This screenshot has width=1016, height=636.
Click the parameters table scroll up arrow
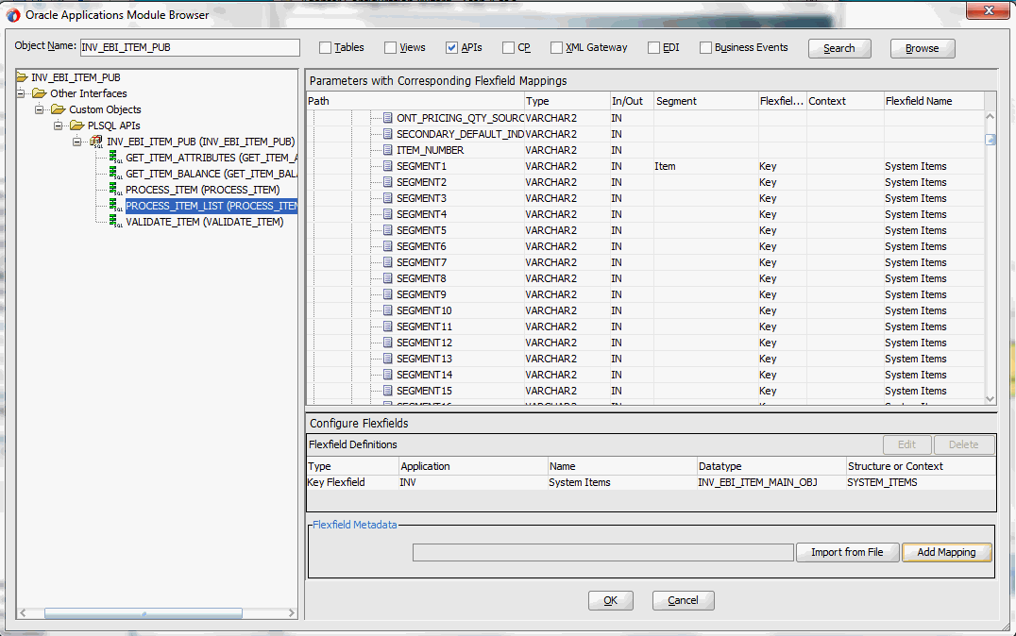pyautogui.click(x=990, y=116)
